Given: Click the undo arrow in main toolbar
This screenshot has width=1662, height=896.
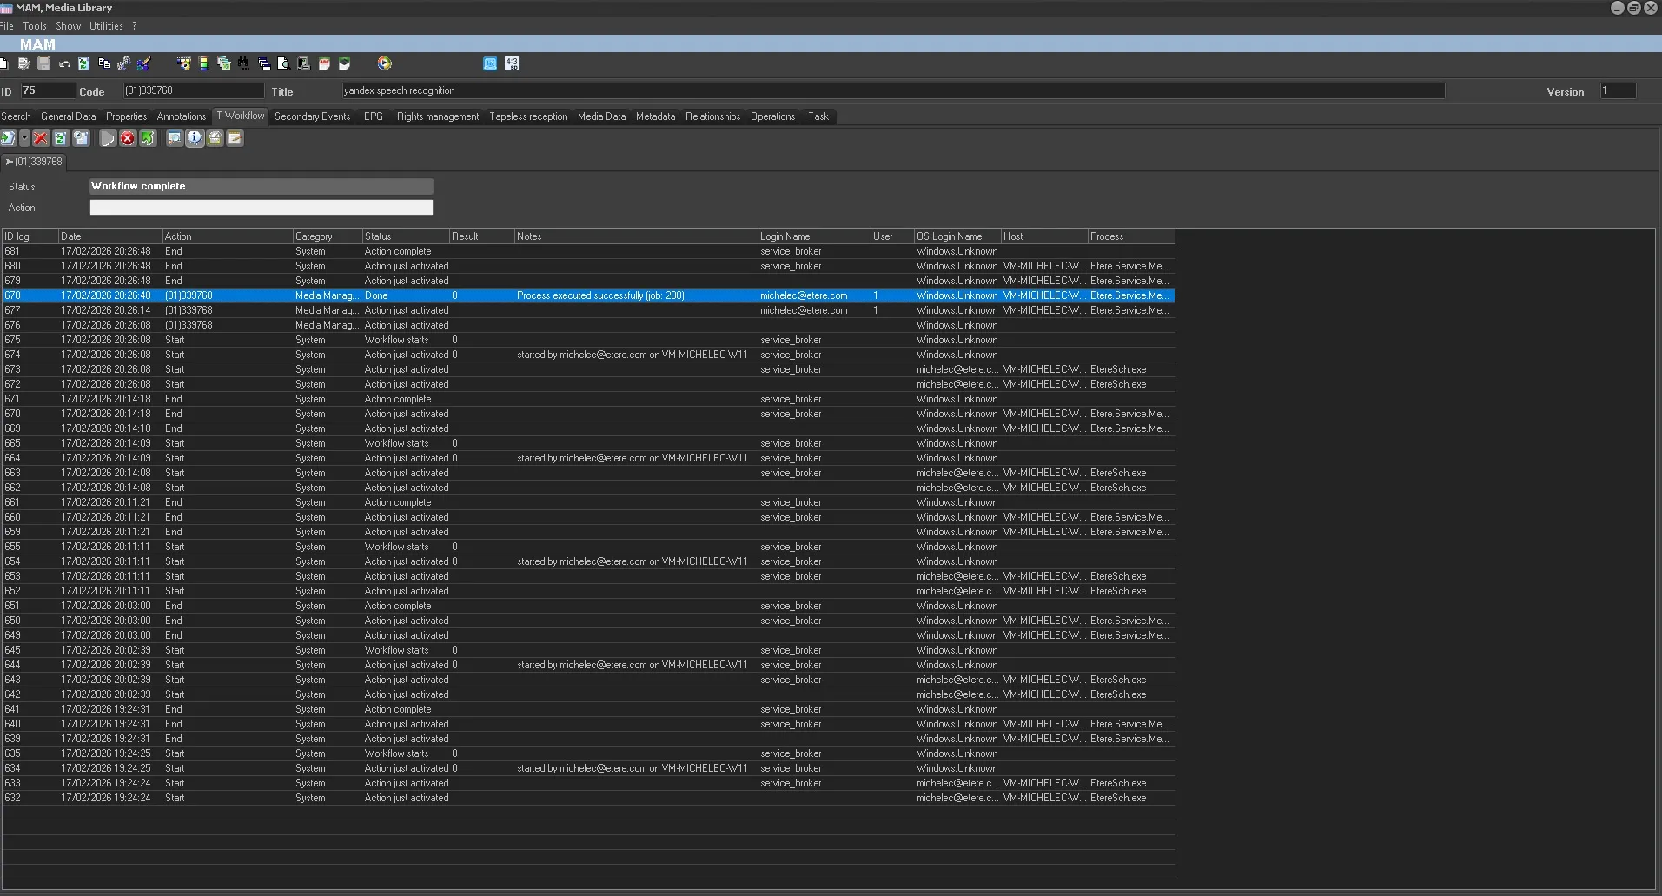Looking at the screenshot, I should [x=64, y=63].
